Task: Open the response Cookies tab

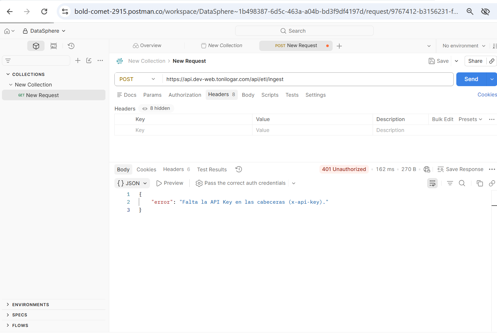Action: (x=146, y=169)
